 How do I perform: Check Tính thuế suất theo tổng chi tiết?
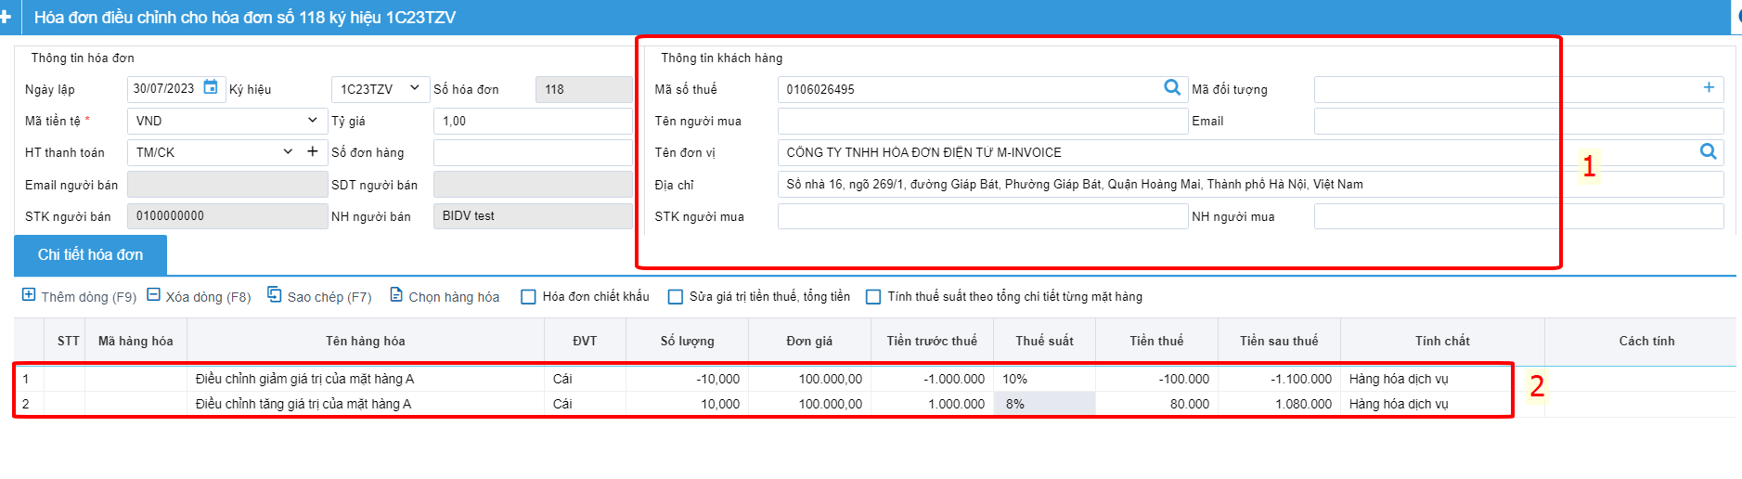873,297
